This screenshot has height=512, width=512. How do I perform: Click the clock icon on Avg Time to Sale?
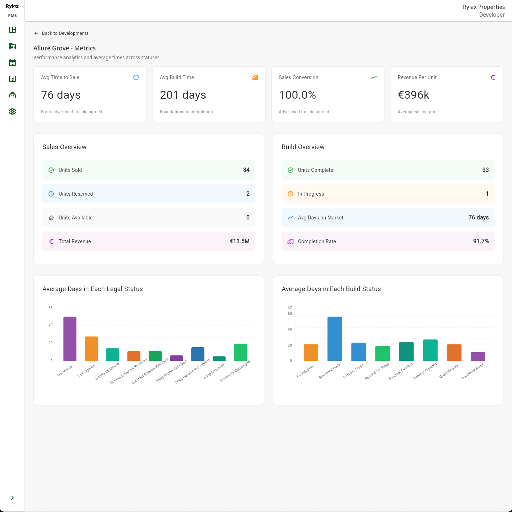click(136, 77)
